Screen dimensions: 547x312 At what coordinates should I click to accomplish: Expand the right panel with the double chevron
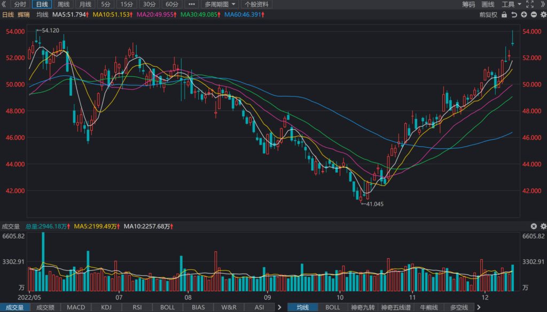click(543, 4)
